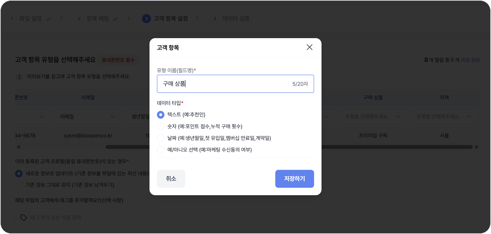Open the type dropdown under 지역 column

pyautogui.click(x=444, y=116)
